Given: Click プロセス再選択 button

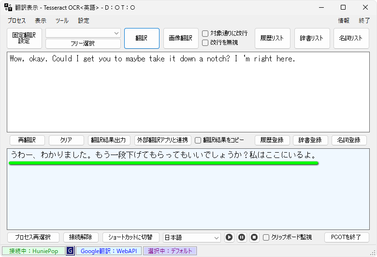Looking at the screenshot, I should [33, 238].
